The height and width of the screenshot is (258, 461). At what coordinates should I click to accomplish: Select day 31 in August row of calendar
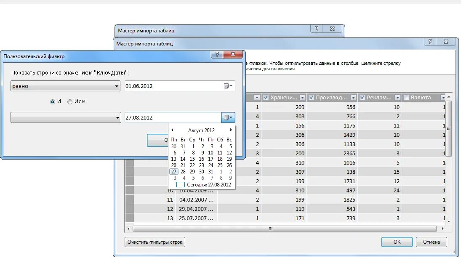tap(211, 172)
